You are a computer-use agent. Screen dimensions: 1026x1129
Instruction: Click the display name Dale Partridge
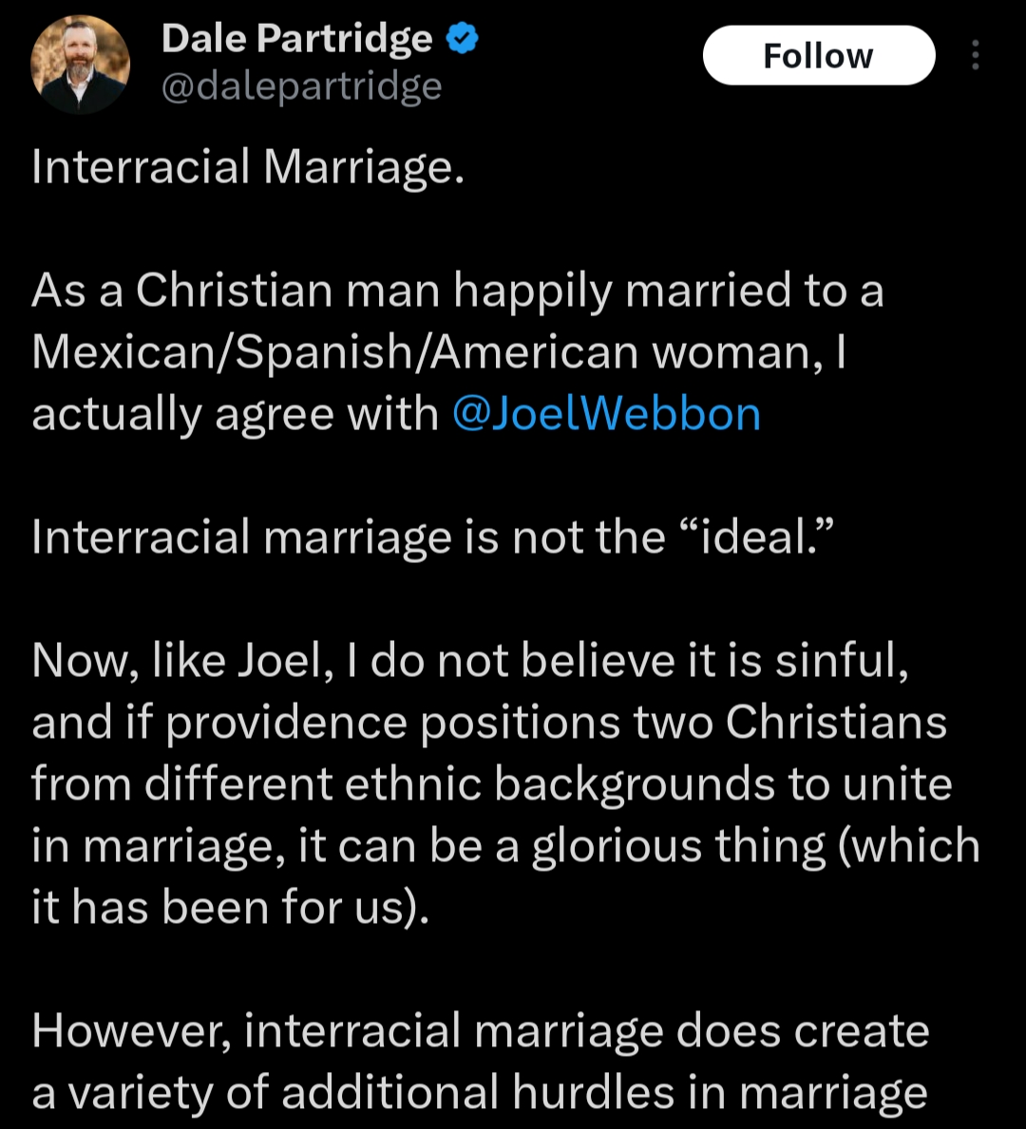[x=296, y=38]
